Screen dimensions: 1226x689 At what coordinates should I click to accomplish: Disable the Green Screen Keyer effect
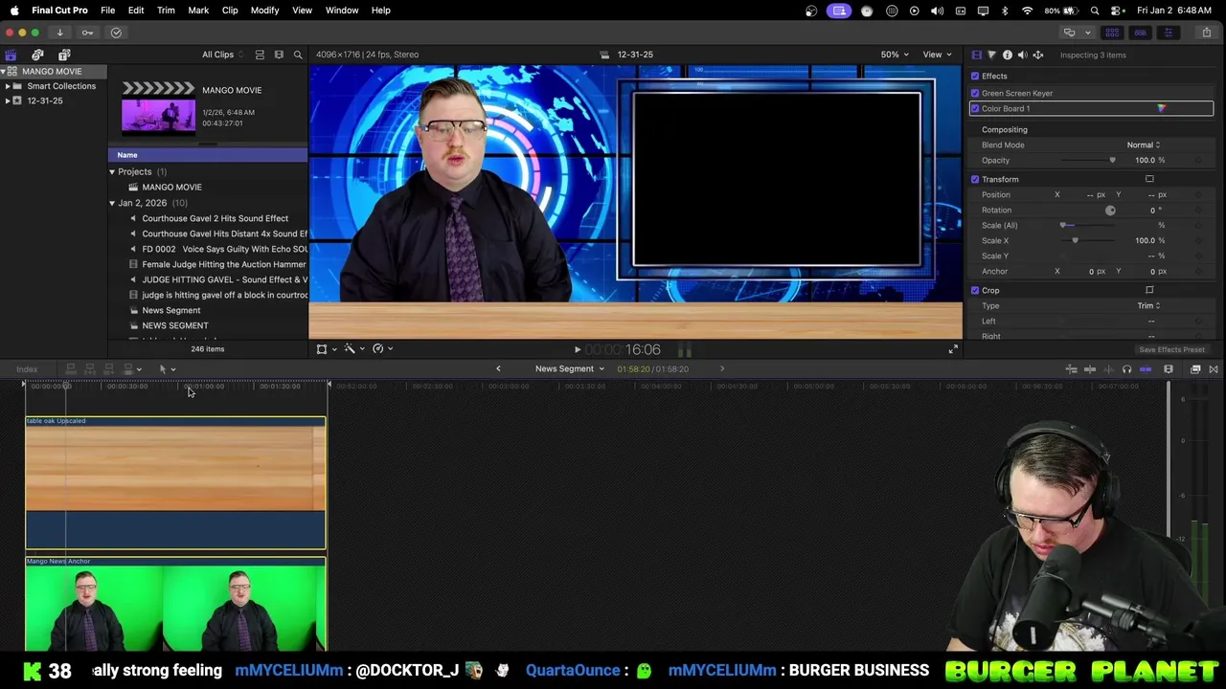pos(975,93)
